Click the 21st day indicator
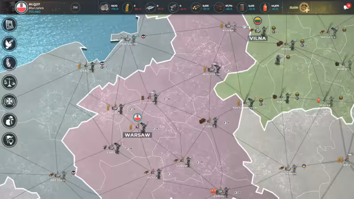The width and height of the screenshot is (354, 199). (x=75, y=8)
